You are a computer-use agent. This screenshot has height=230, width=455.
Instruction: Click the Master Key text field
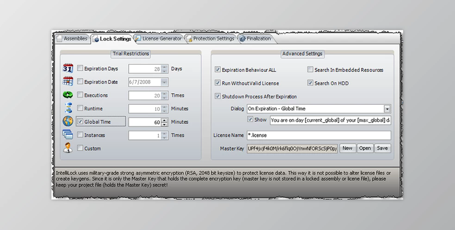click(292, 149)
